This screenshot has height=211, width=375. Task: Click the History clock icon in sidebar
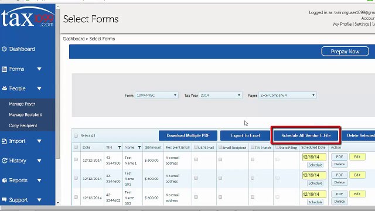[x=4, y=161]
